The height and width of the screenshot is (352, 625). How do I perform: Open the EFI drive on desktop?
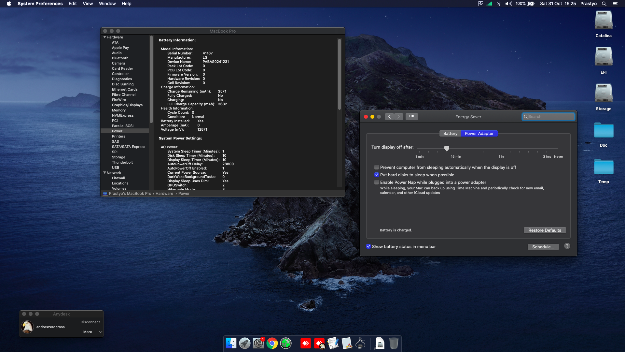point(604,57)
